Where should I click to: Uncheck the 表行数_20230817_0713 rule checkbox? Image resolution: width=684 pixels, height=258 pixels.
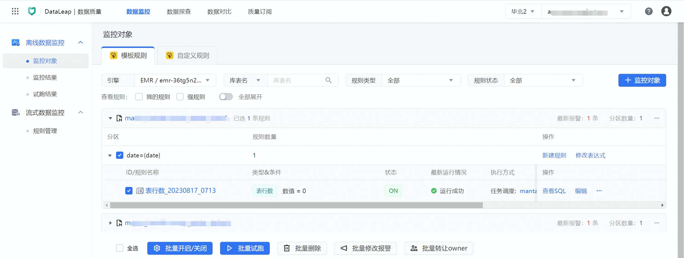[x=129, y=191]
